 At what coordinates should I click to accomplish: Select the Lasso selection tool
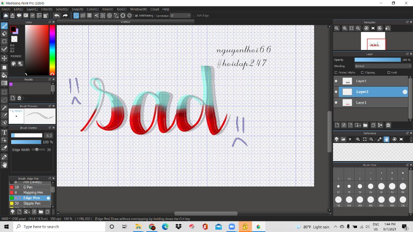click(4, 100)
